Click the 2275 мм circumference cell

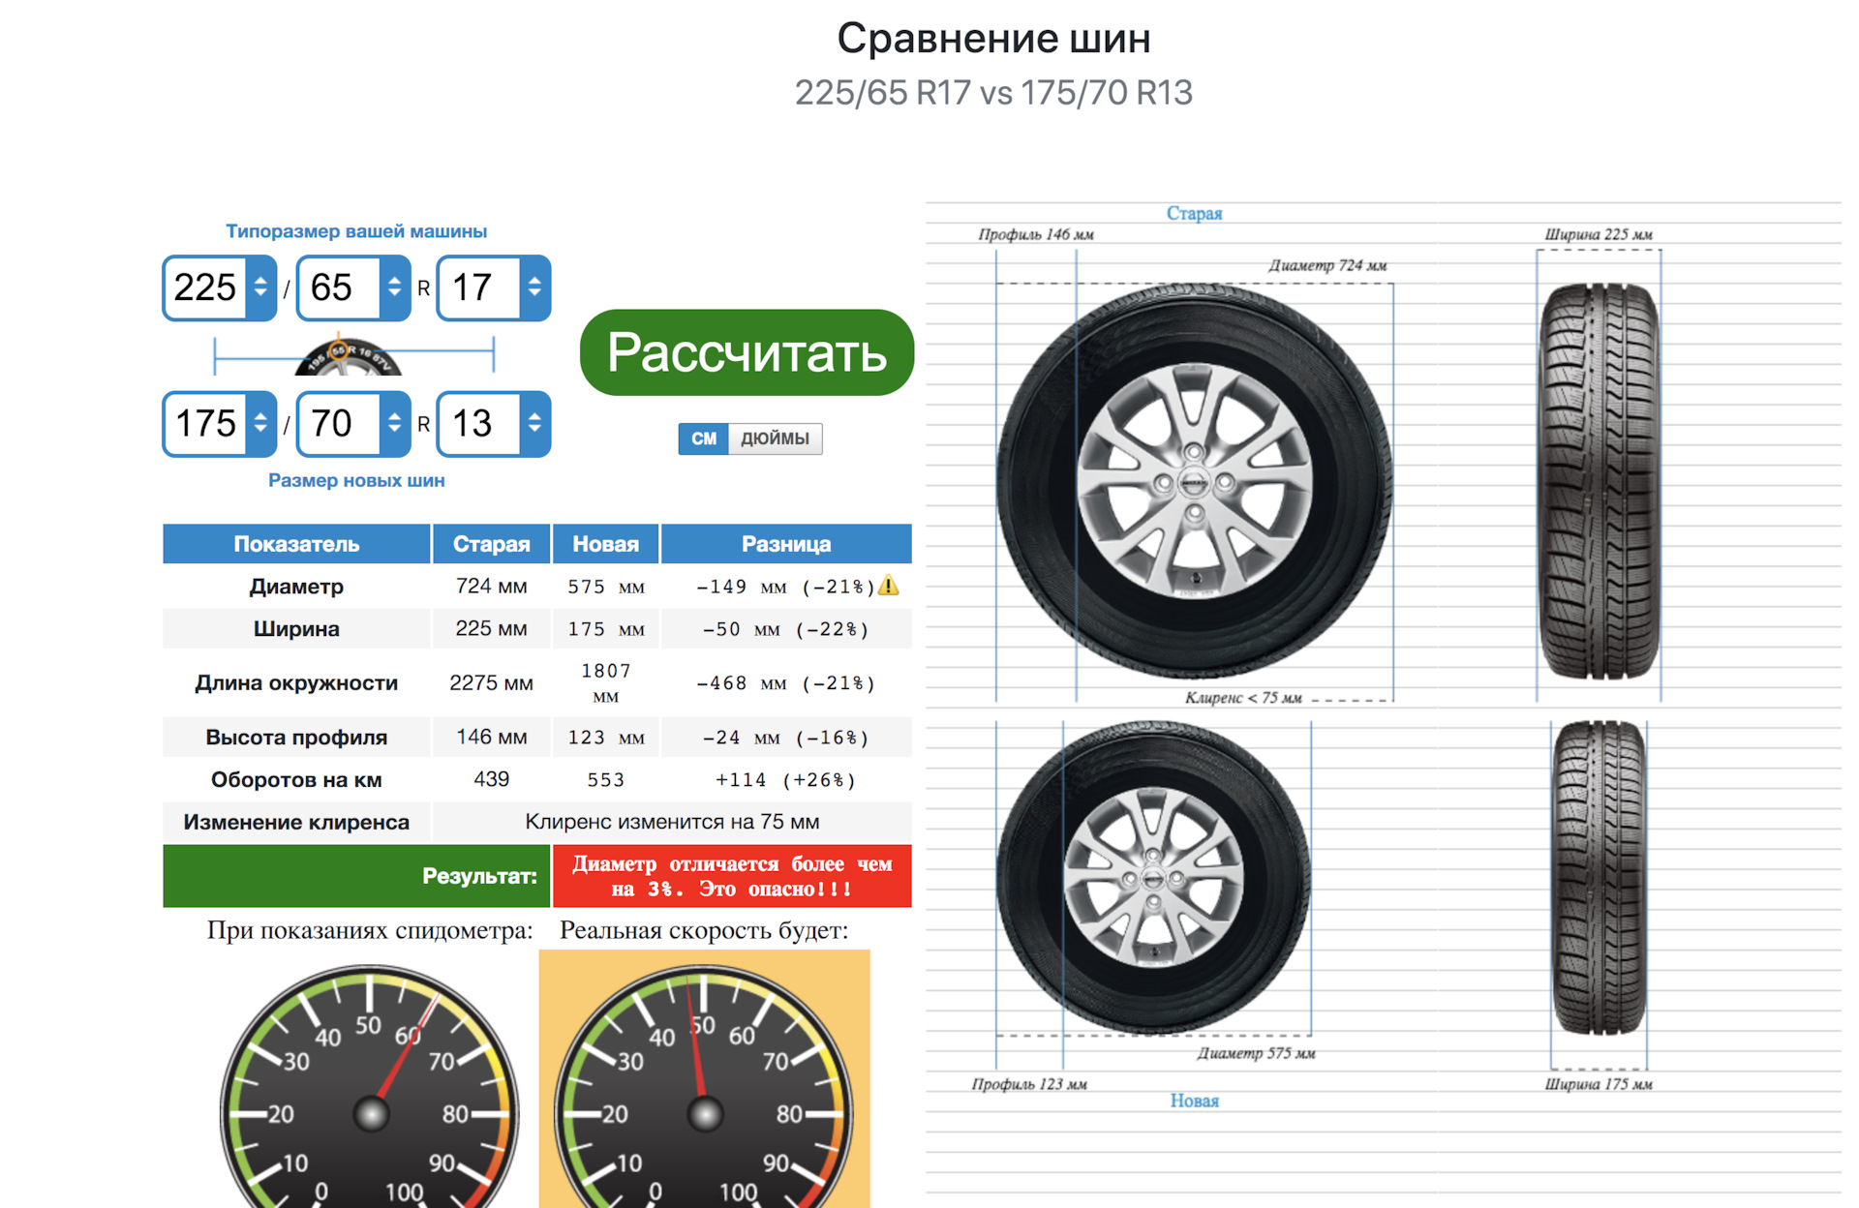(x=491, y=683)
